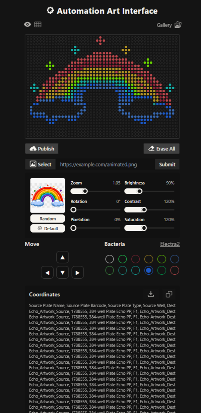201x413 pixels.
Task: Choose the selected blue bacteria swatch
Action: click(149, 270)
